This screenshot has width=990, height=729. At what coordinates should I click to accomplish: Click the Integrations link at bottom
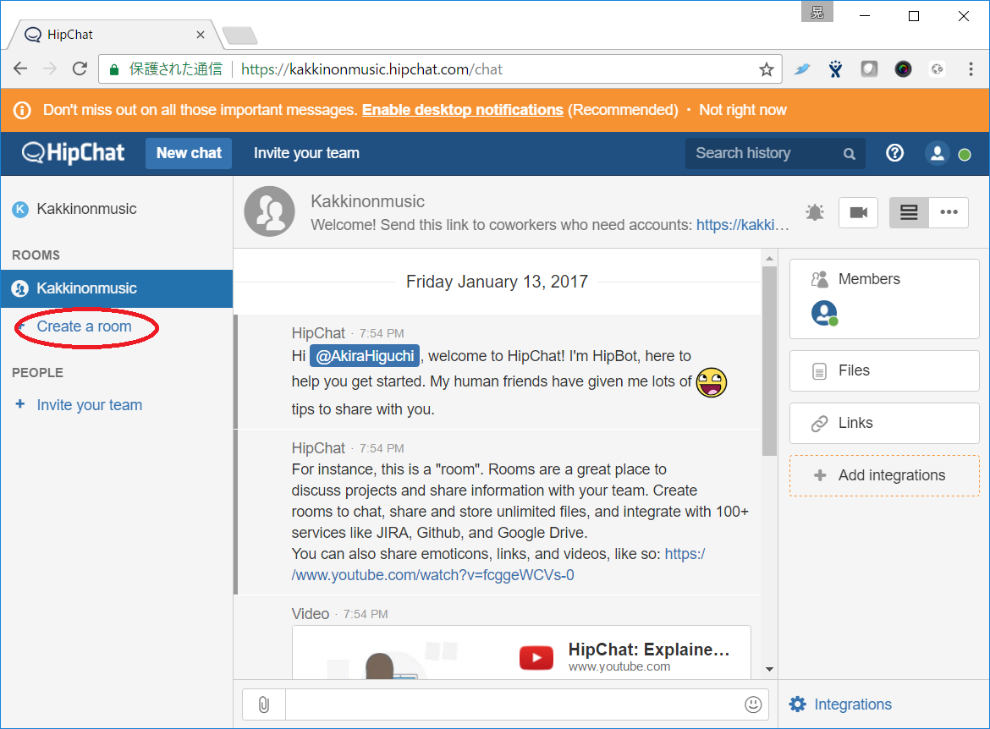point(852,704)
